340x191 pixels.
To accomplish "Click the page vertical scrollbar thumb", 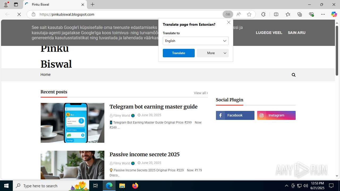I will [337, 50].
